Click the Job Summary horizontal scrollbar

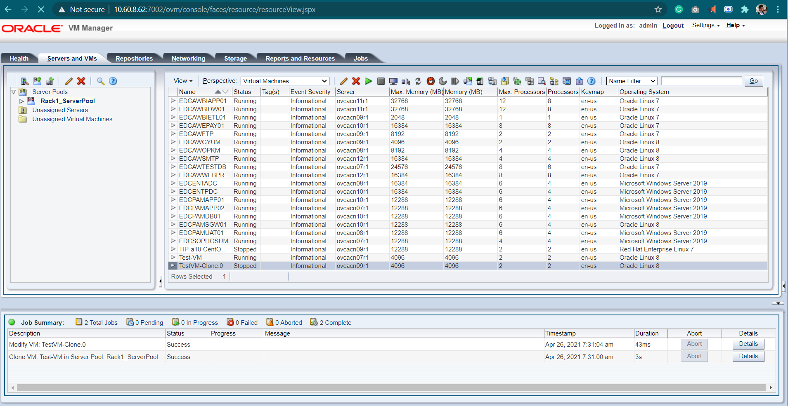(x=390, y=387)
